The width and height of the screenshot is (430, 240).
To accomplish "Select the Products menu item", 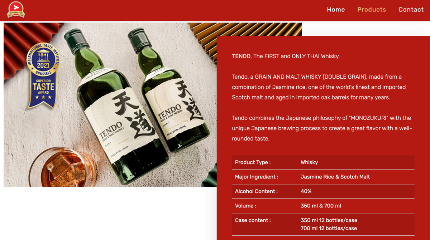I will [372, 10].
